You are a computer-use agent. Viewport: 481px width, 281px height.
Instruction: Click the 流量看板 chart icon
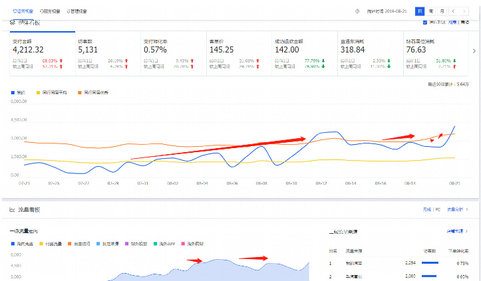[12, 210]
